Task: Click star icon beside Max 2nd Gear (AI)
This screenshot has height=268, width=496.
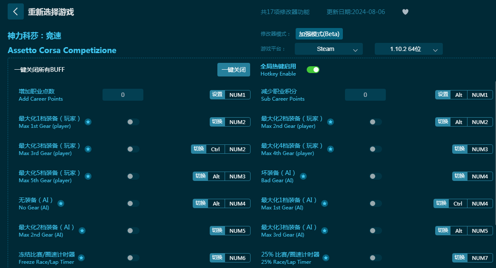Action: pyautogui.click(x=82, y=231)
